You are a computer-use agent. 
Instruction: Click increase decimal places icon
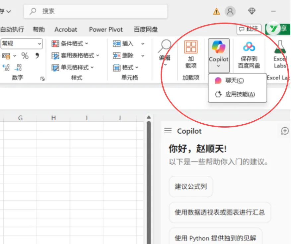click(x=6, y=68)
